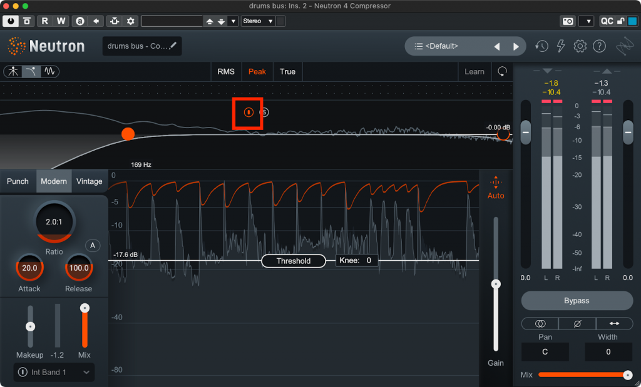Select Punch compressor mode
The image size is (641, 387).
18,181
